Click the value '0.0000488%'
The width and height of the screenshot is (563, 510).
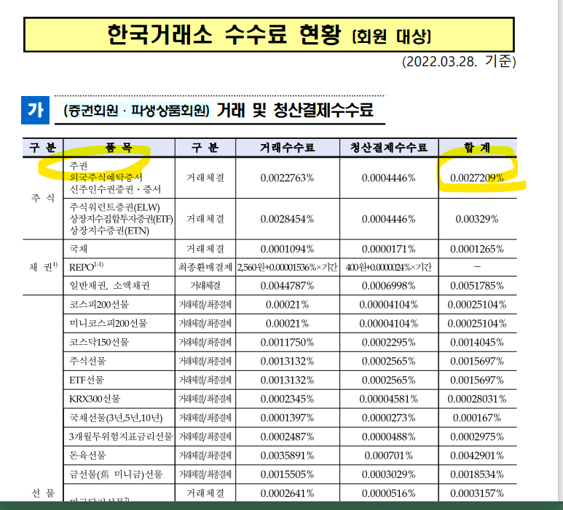[x=388, y=437]
